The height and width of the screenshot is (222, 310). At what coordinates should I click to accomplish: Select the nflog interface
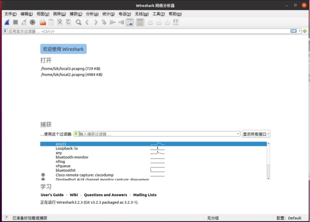153,161
